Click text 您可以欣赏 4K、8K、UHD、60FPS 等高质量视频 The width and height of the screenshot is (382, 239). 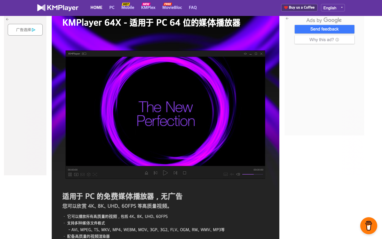click(x=116, y=206)
